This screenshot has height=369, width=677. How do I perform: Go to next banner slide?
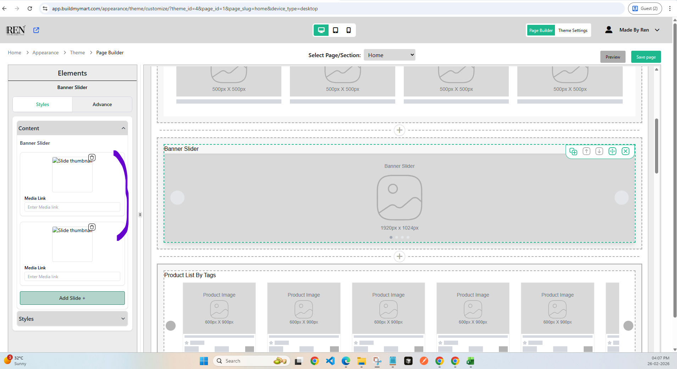pos(622,198)
